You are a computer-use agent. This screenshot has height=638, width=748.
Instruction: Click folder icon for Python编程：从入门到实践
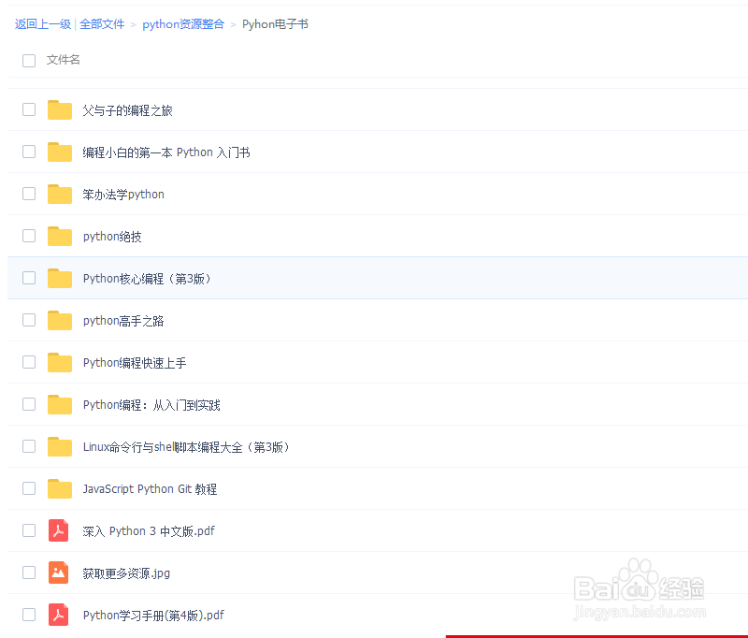coord(60,404)
